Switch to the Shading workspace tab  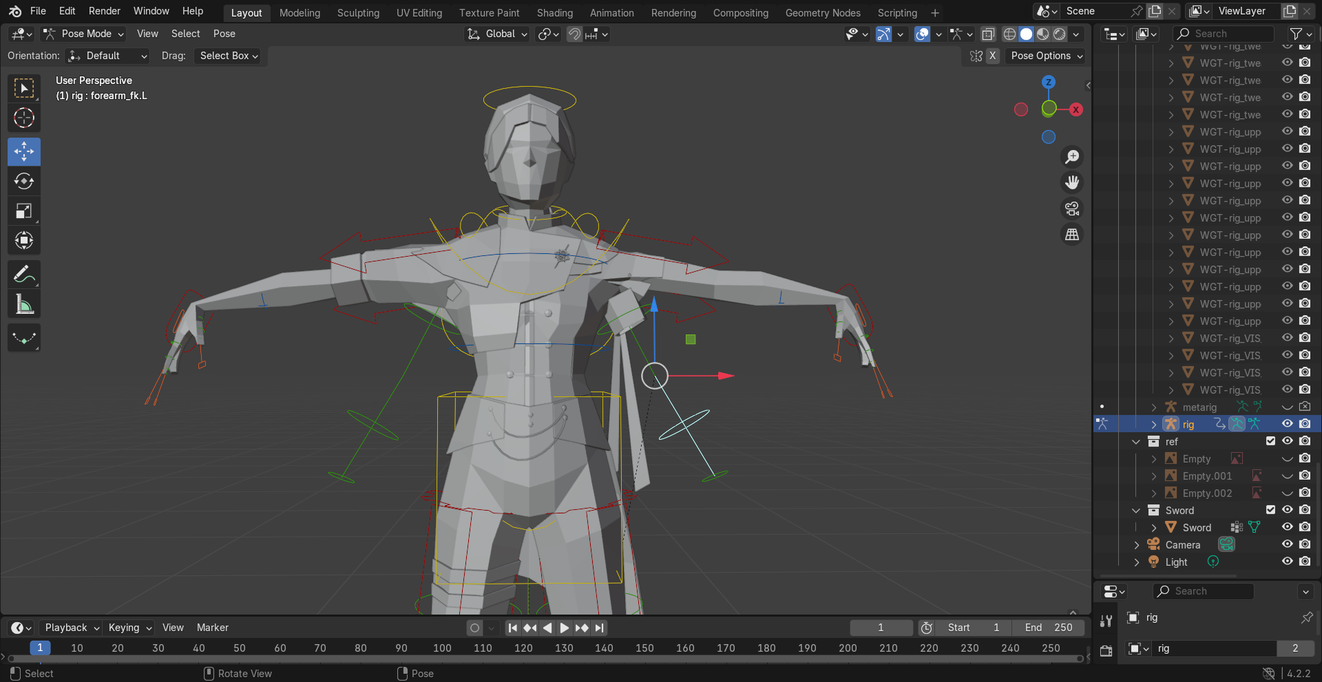[555, 13]
